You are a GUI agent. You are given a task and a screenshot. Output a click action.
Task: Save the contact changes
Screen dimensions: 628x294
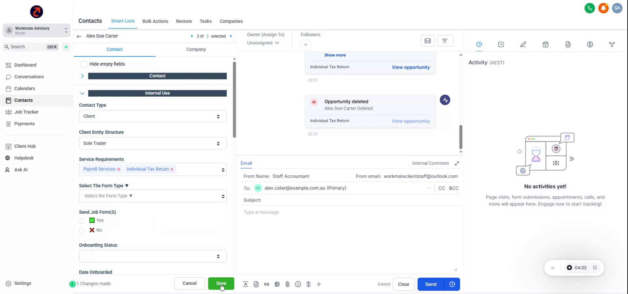221,284
